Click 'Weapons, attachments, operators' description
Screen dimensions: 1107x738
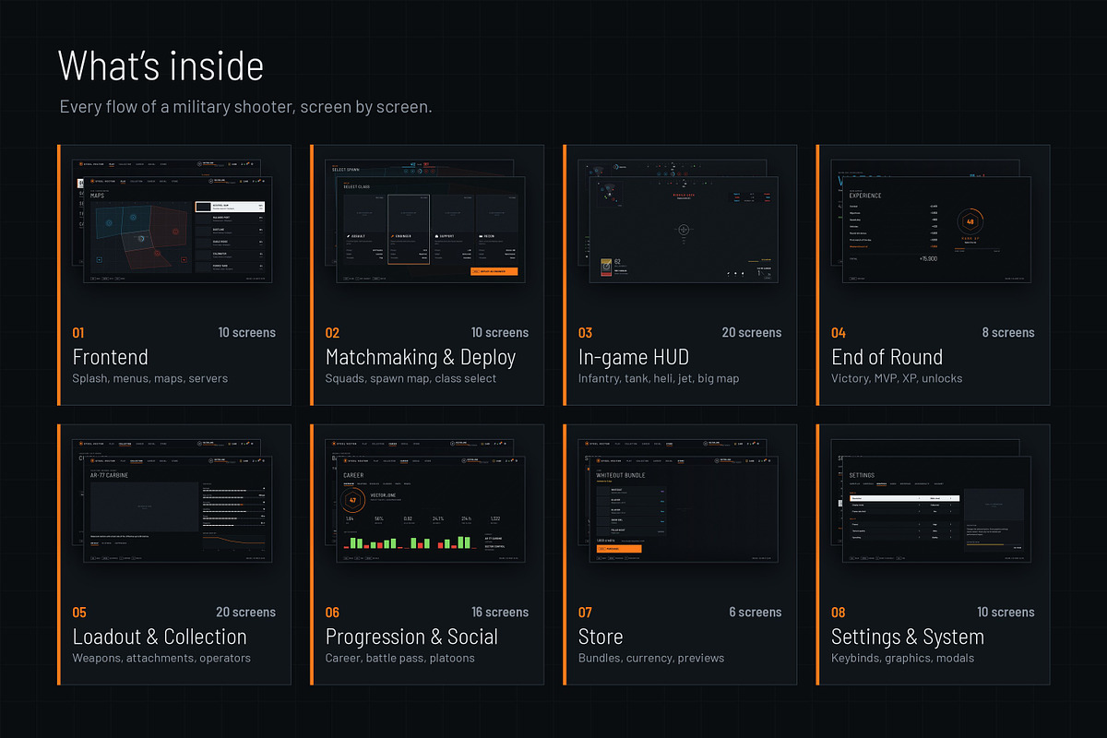tap(161, 658)
